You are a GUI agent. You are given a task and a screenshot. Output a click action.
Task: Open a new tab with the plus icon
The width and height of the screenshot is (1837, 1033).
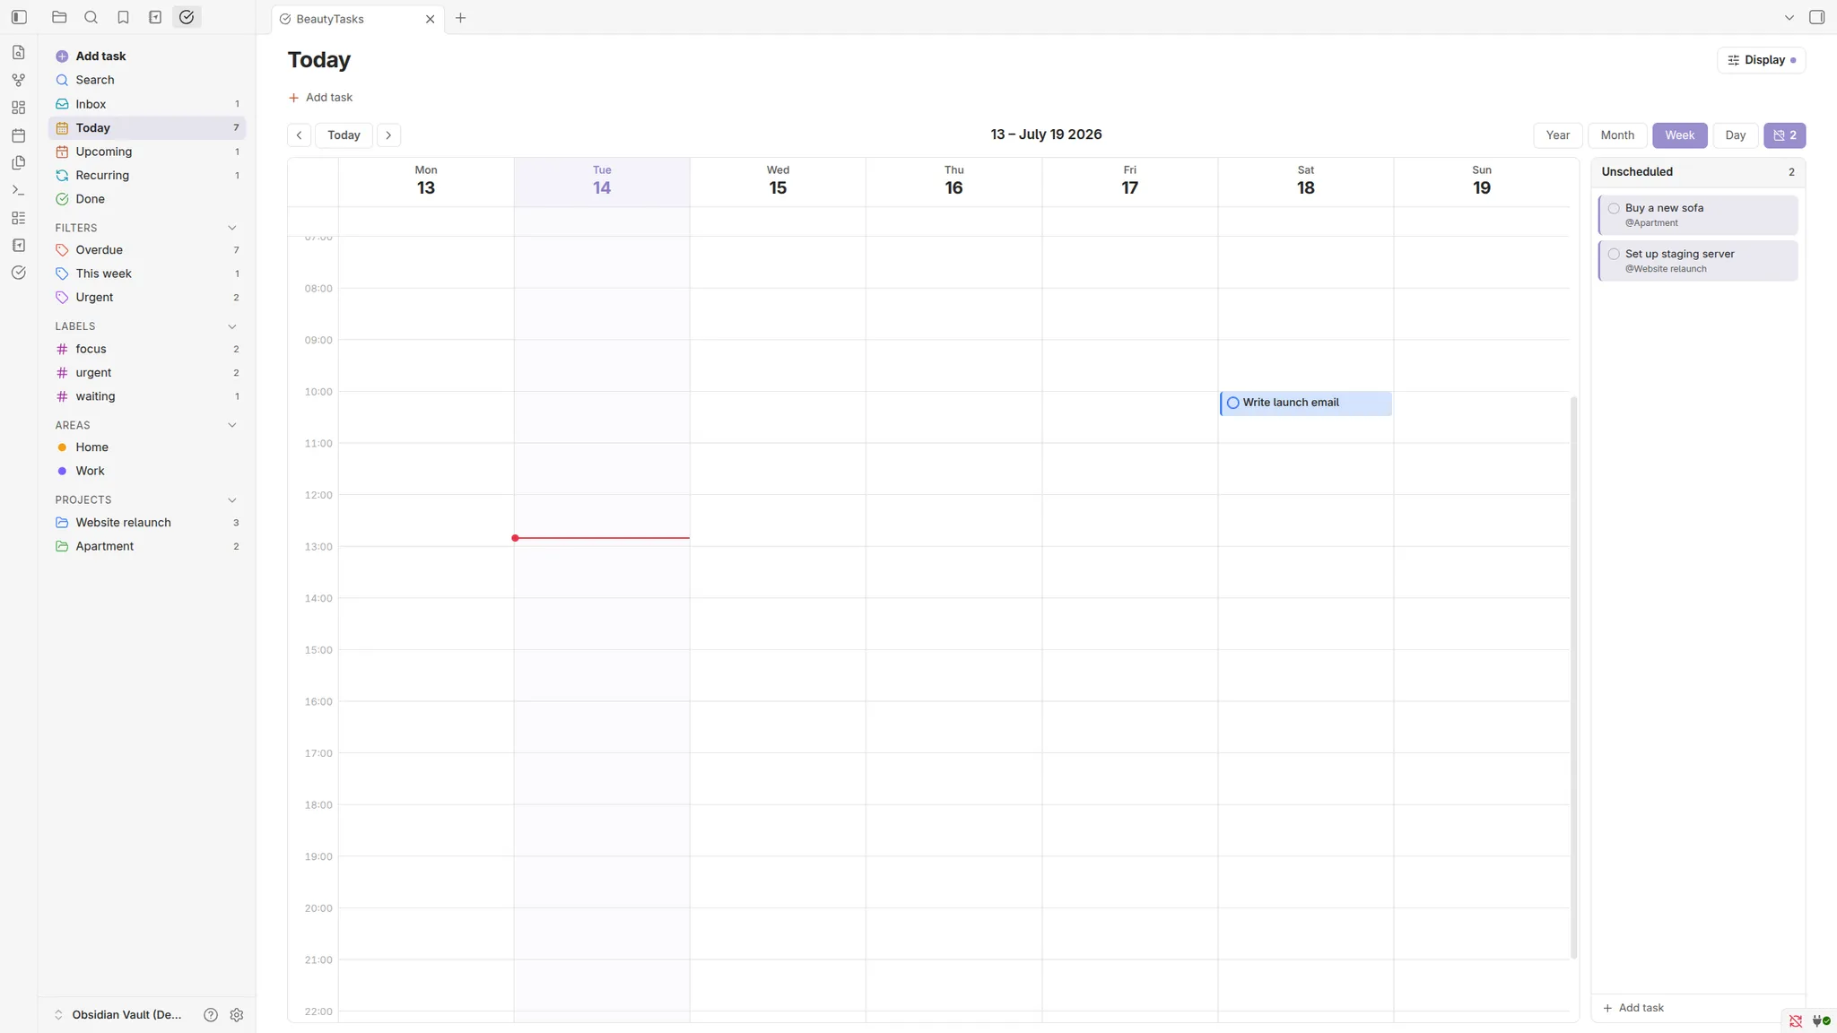(x=460, y=18)
